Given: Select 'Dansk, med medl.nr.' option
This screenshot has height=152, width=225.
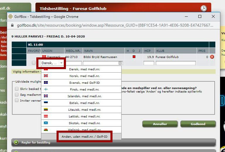Looking at the screenshot, I should (x=81, y=69).
